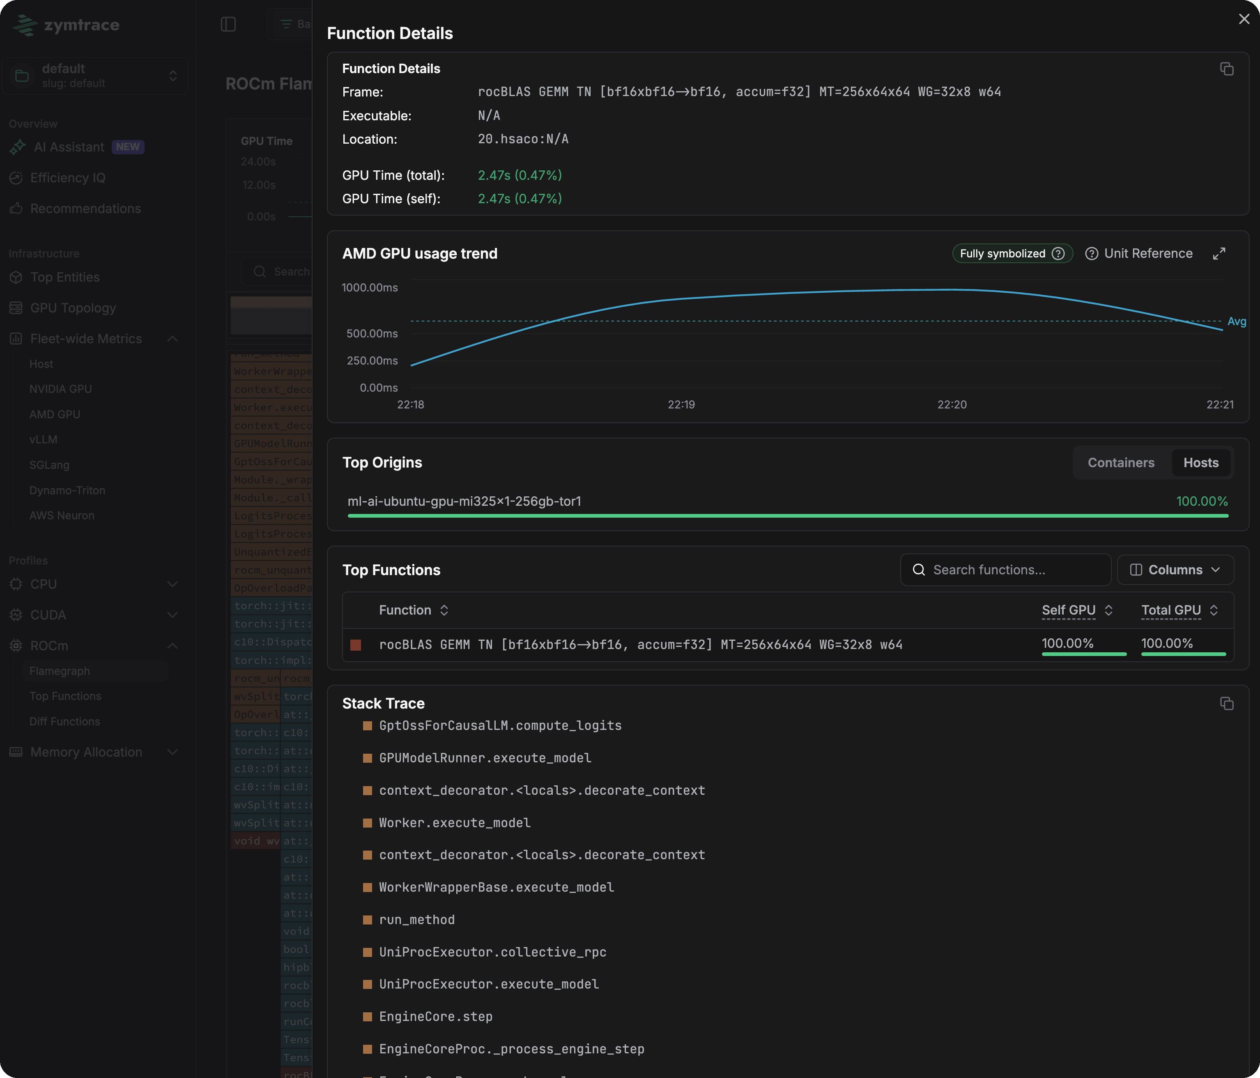Select GptOssForCausalLM.compute_logits stack frame
Image resolution: width=1260 pixels, height=1078 pixels.
(x=500, y=725)
